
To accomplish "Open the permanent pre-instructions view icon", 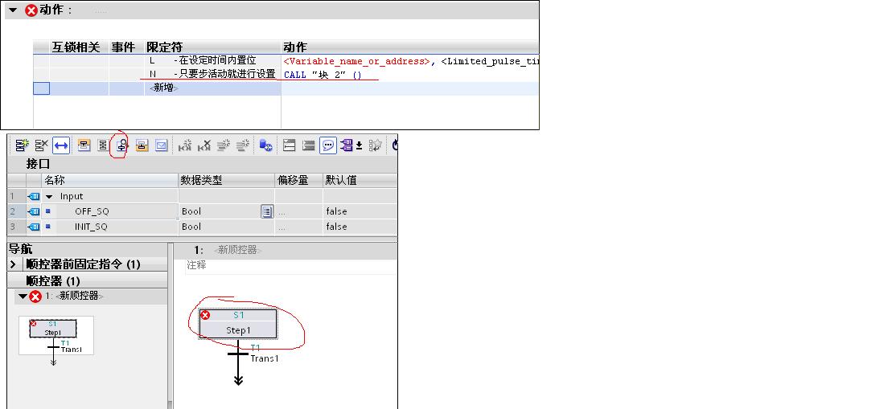I will click(x=84, y=145).
